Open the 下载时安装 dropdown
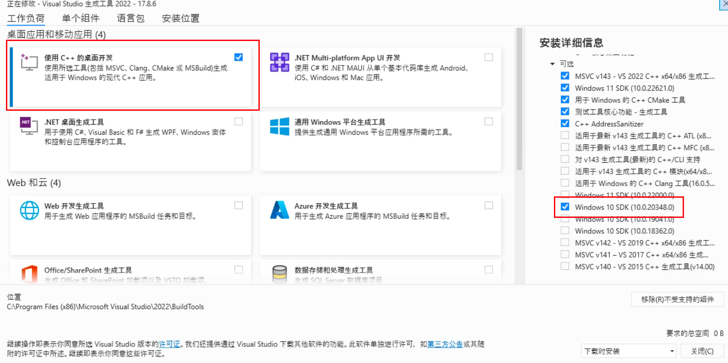The width and height of the screenshot is (728, 363). tap(628, 351)
